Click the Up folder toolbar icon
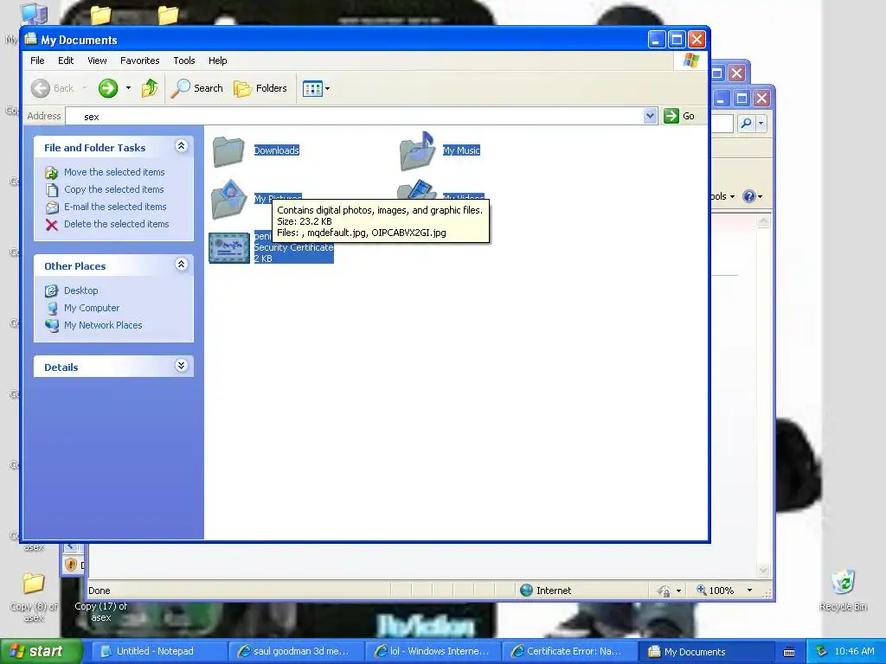Viewport: 886px width, 664px height. (150, 88)
